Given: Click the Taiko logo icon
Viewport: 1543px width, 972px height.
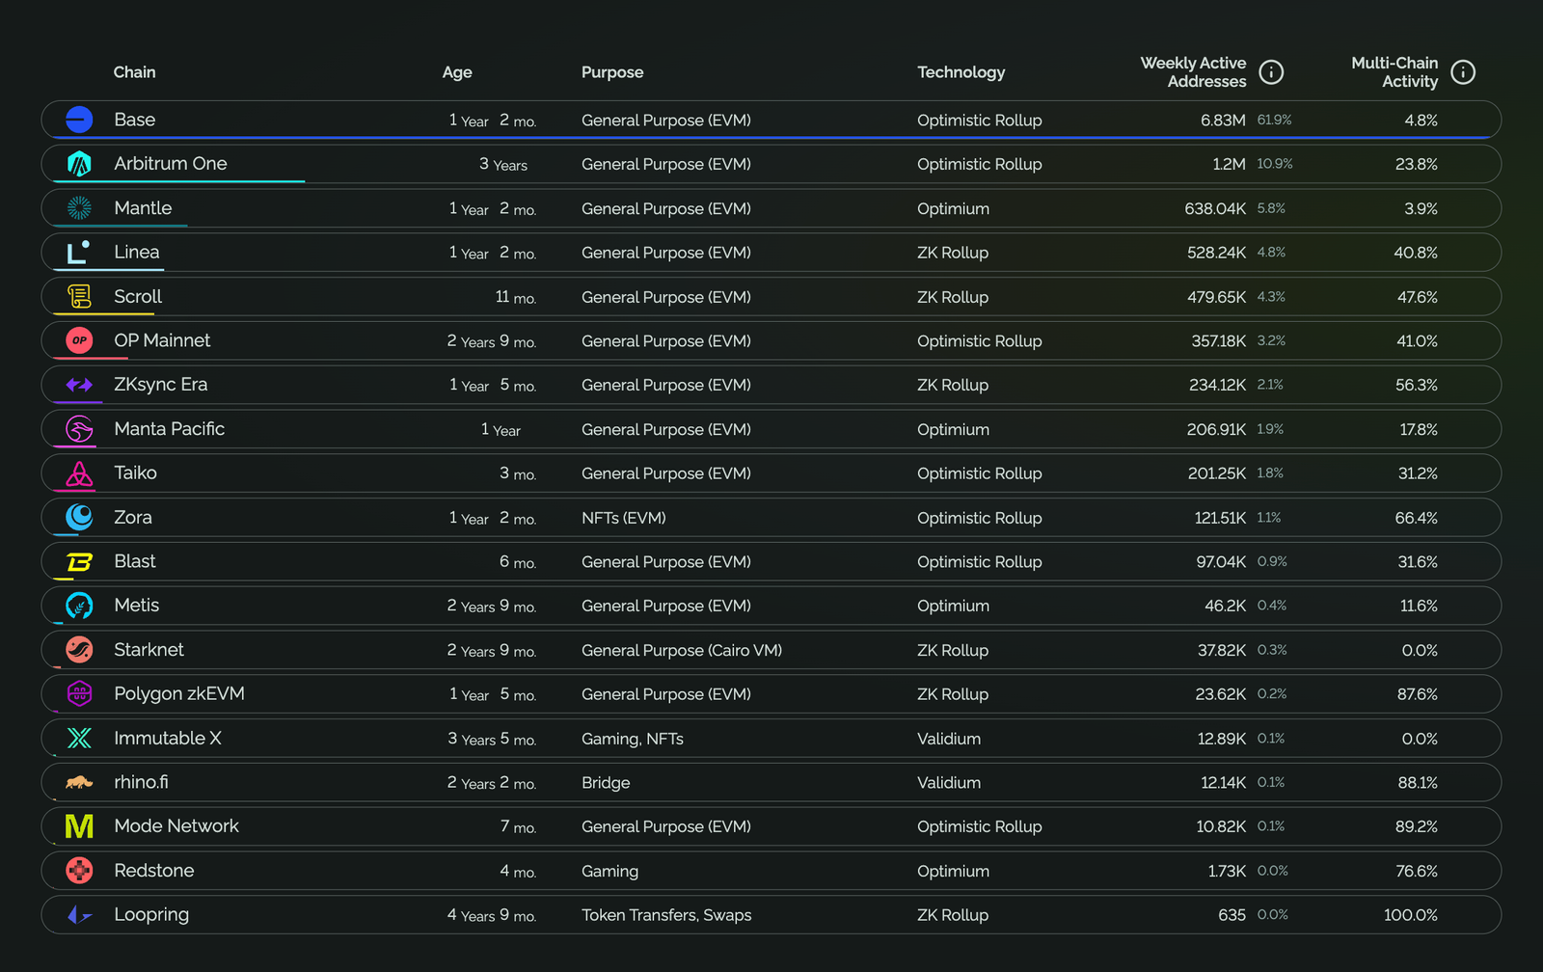Looking at the screenshot, I should pos(79,473).
